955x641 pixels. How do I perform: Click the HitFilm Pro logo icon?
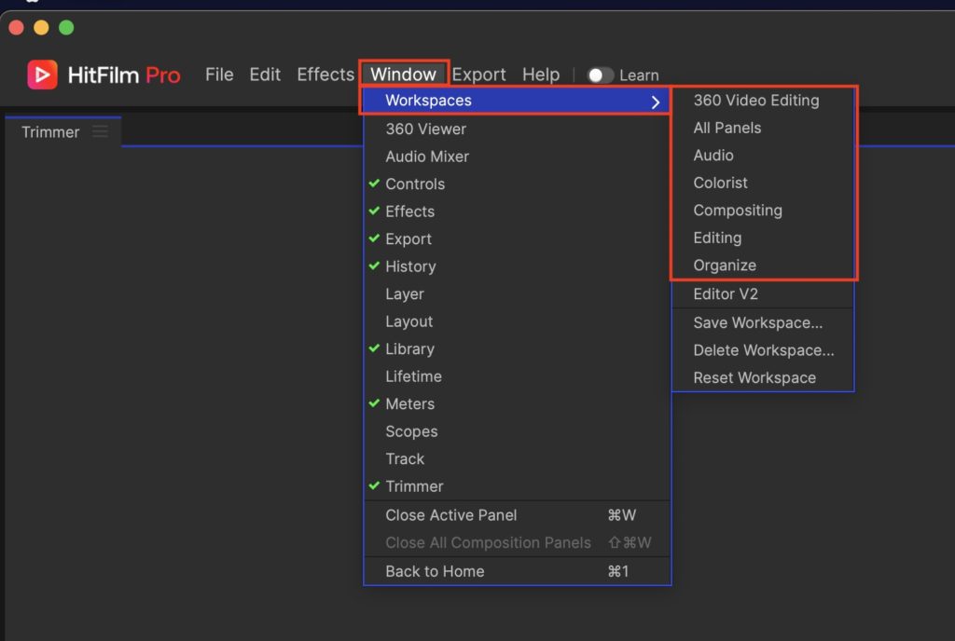pos(42,75)
